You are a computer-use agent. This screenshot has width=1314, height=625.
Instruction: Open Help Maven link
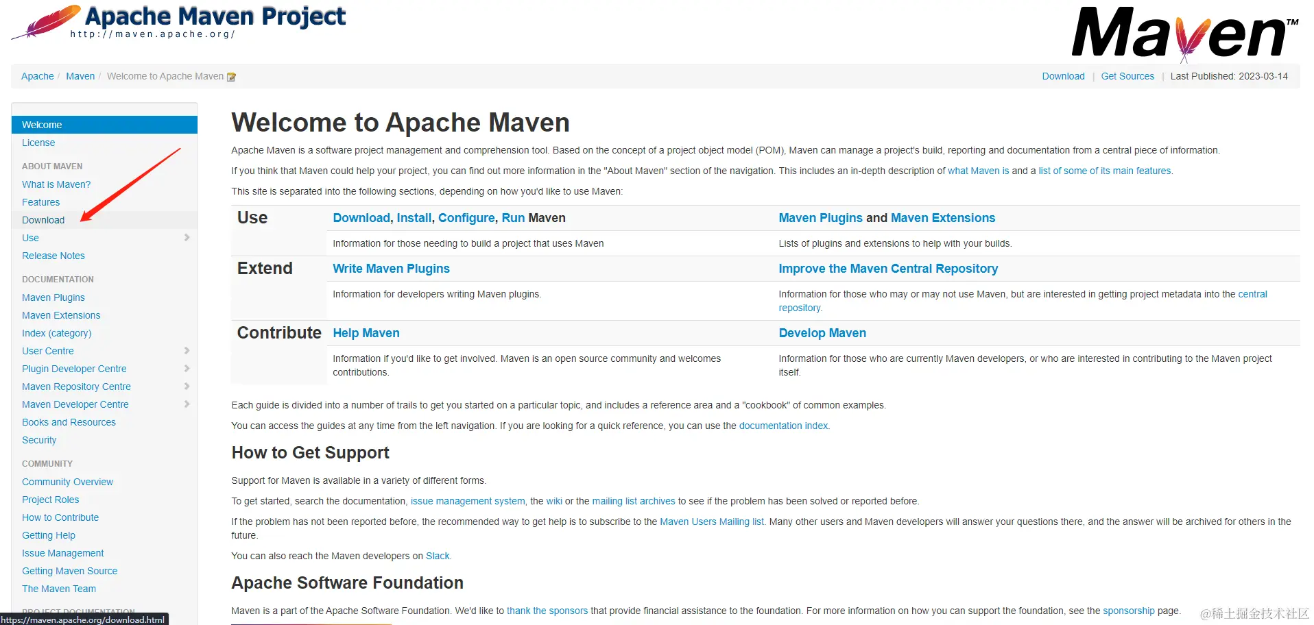coord(366,333)
